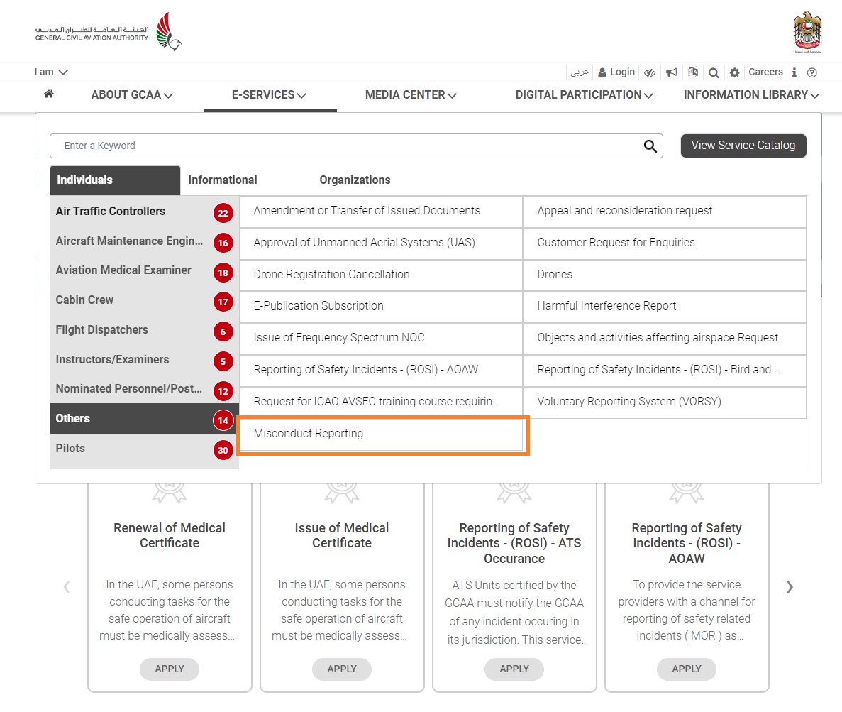Open the settings gear icon
The height and width of the screenshot is (712, 842).
(x=735, y=72)
